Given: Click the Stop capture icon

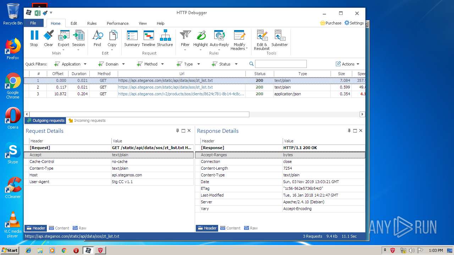Looking at the screenshot, I should [34, 38].
